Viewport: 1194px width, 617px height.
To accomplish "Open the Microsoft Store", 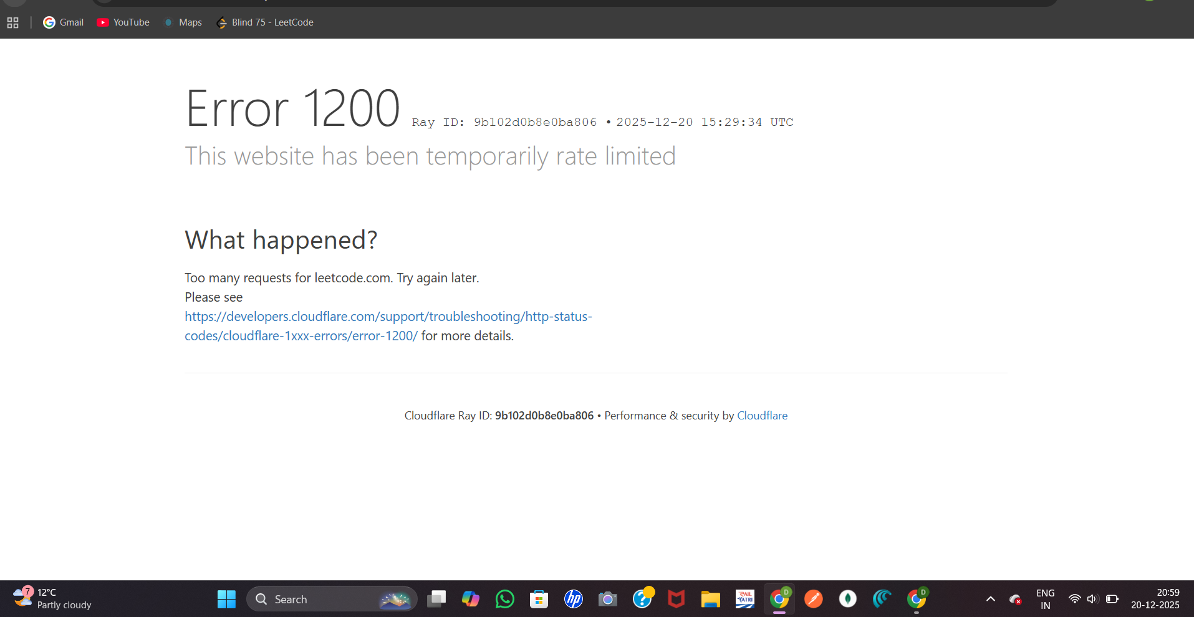I will tap(539, 599).
